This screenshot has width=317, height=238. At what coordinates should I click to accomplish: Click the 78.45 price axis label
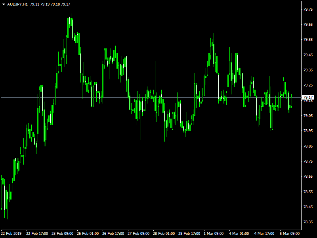coord(308,207)
